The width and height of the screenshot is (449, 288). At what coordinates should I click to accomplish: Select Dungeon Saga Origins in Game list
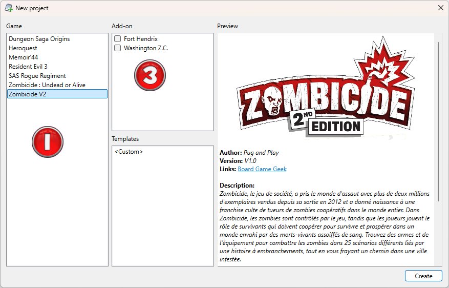click(57, 38)
